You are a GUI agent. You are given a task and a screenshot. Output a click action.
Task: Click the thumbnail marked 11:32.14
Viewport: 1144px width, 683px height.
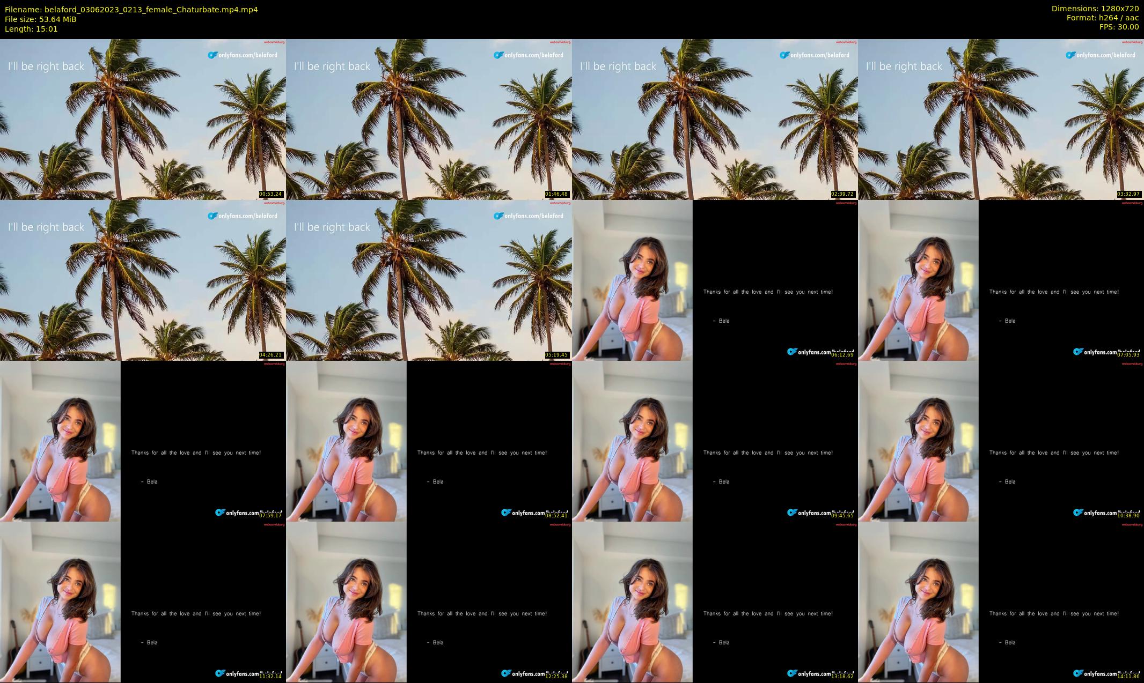click(x=143, y=602)
